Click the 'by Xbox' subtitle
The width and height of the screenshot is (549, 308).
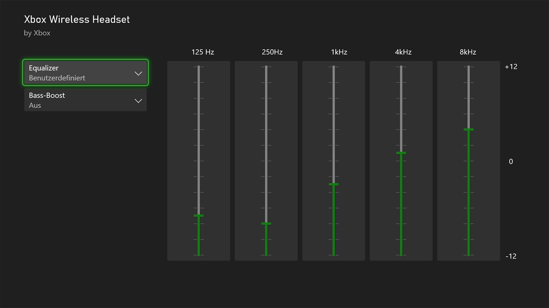click(37, 33)
